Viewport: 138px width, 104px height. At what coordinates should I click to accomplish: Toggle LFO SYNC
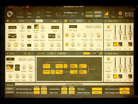30,59
